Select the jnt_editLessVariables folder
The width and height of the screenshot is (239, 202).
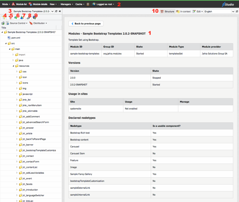33,173
